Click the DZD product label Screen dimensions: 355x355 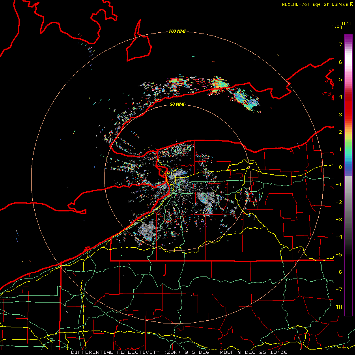(x=347, y=24)
